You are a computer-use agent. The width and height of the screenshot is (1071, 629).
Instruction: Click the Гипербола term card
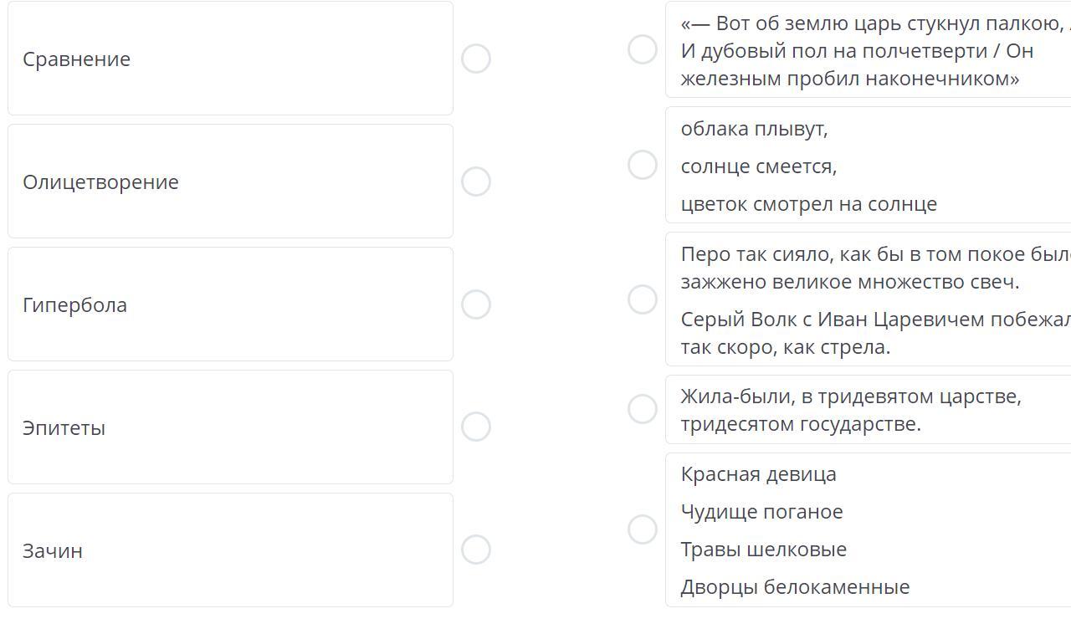click(230, 304)
